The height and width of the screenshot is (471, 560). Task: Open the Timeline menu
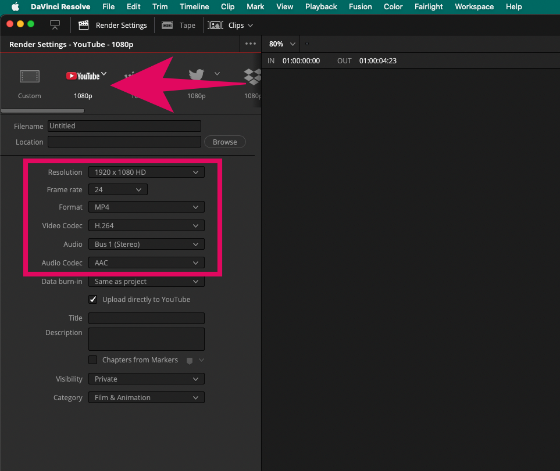tap(194, 7)
